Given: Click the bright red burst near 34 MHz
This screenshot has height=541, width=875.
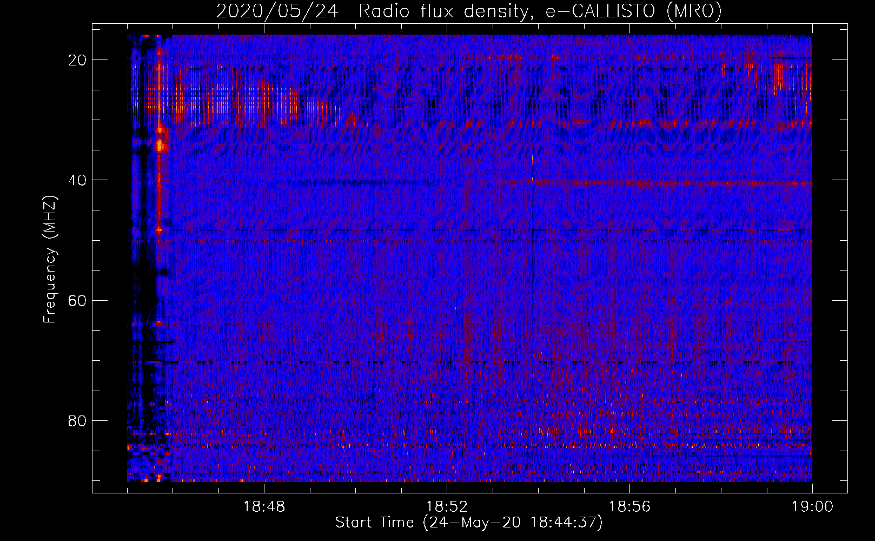Looking at the screenshot, I should pos(160,145).
